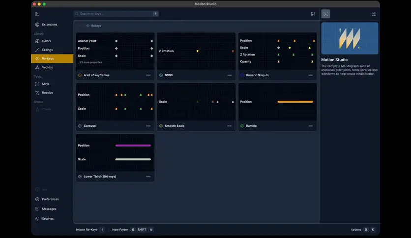Click the Easings curve icon in sidebar
The width and height of the screenshot is (411, 238).
coord(37,50)
